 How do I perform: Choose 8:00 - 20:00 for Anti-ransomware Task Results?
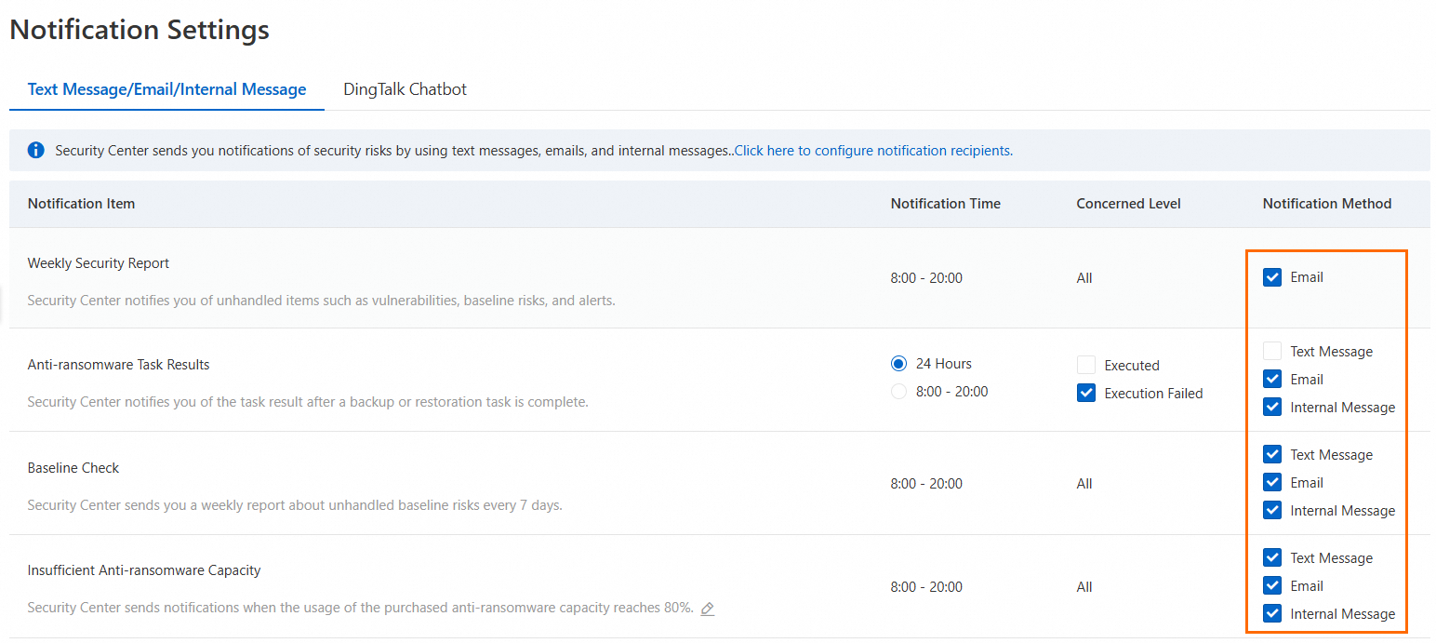tap(898, 392)
